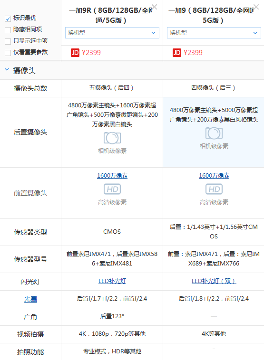Click 专业模式，HDR等其他 text
This screenshot has width=264, height=360.
pyautogui.click(x=112, y=351)
